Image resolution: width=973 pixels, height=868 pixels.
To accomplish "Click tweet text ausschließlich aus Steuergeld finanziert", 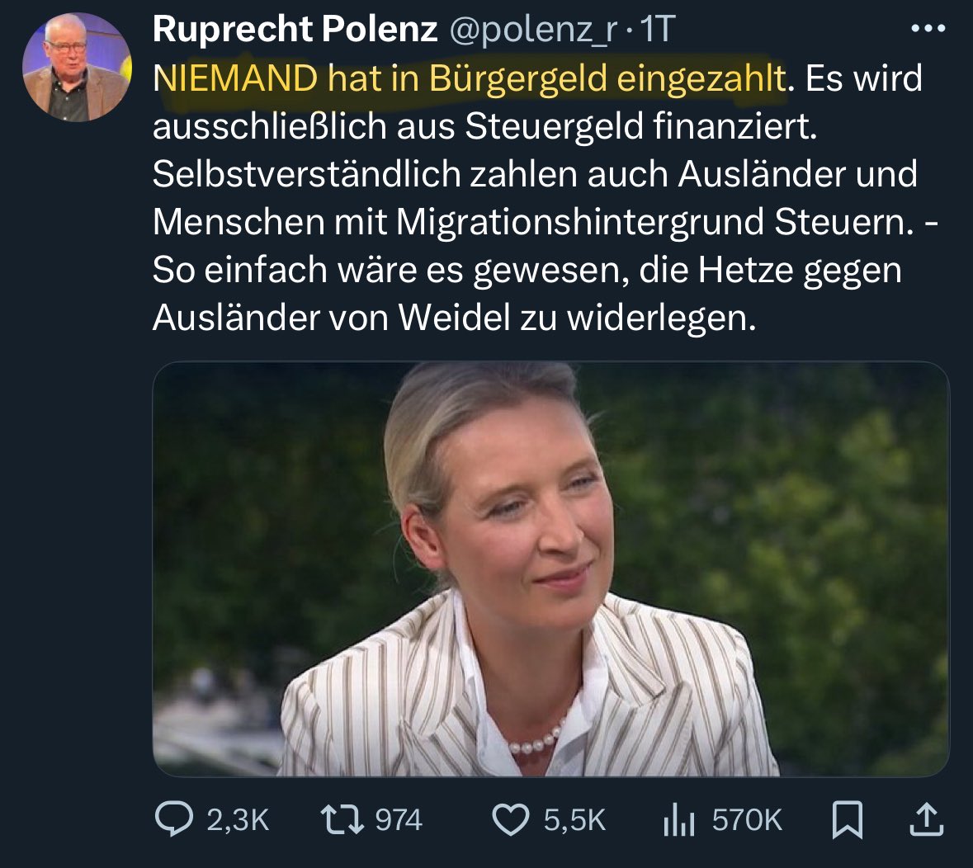I will 484,126.
